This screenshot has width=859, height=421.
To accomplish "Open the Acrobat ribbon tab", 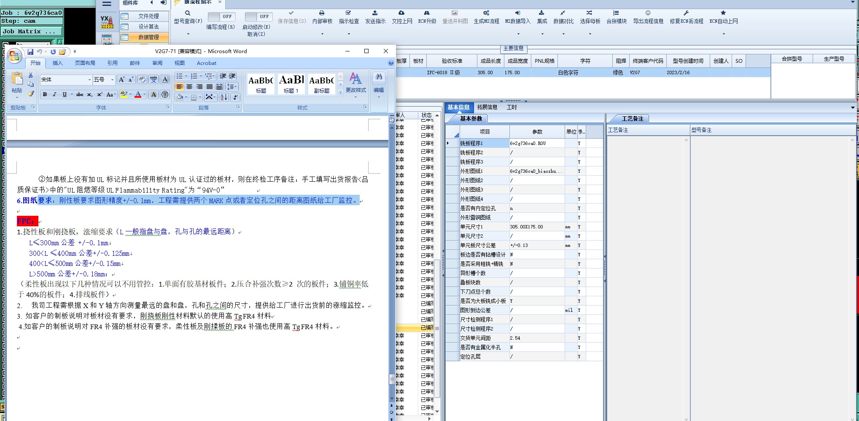I will 207,63.
